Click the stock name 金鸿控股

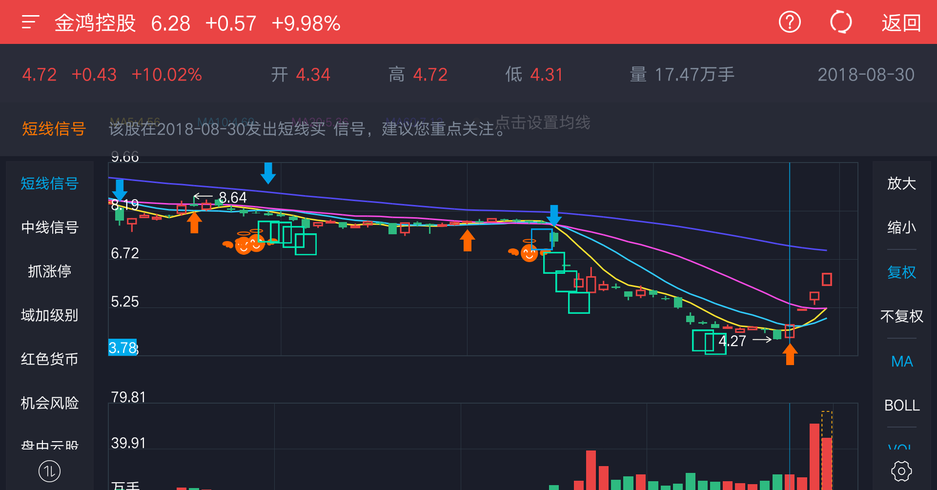point(95,23)
